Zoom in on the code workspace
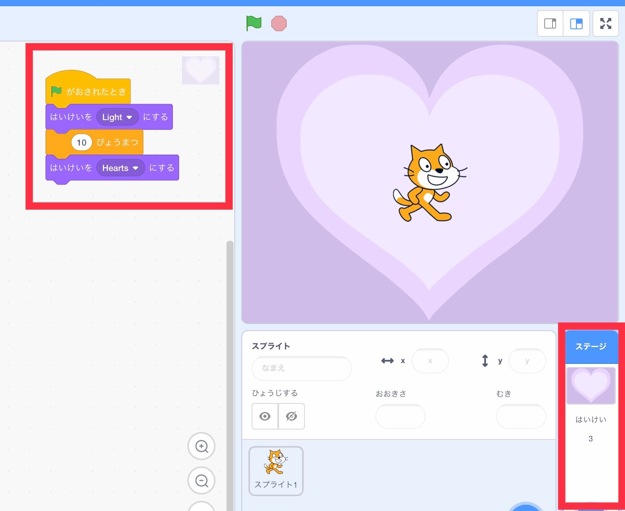This screenshot has width=625, height=511. point(201,446)
